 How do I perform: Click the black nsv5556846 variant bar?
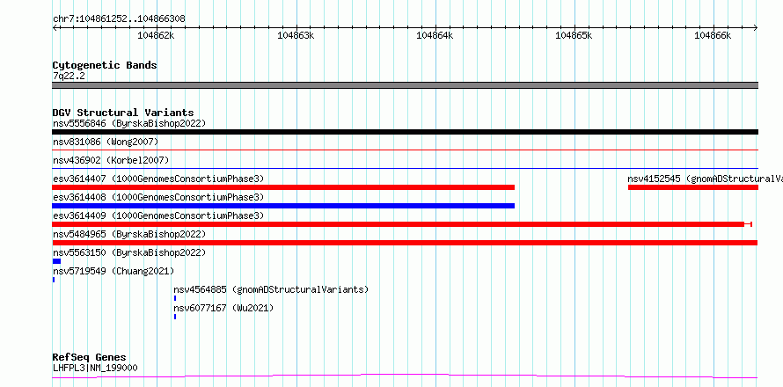tap(405, 132)
